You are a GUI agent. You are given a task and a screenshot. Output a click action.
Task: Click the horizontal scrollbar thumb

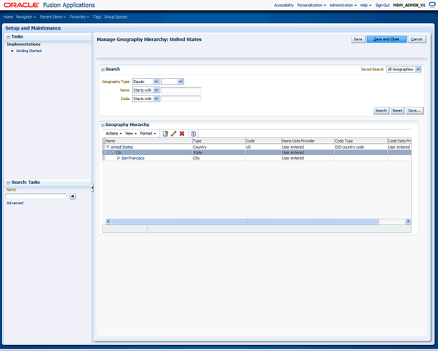coord(245,221)
